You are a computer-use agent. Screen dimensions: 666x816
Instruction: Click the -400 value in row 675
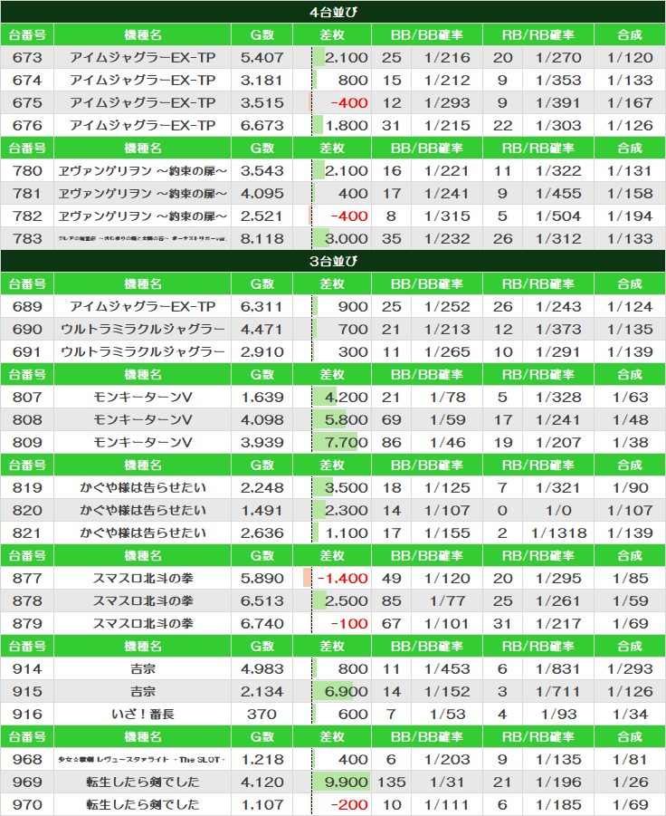tap(349, 102)
